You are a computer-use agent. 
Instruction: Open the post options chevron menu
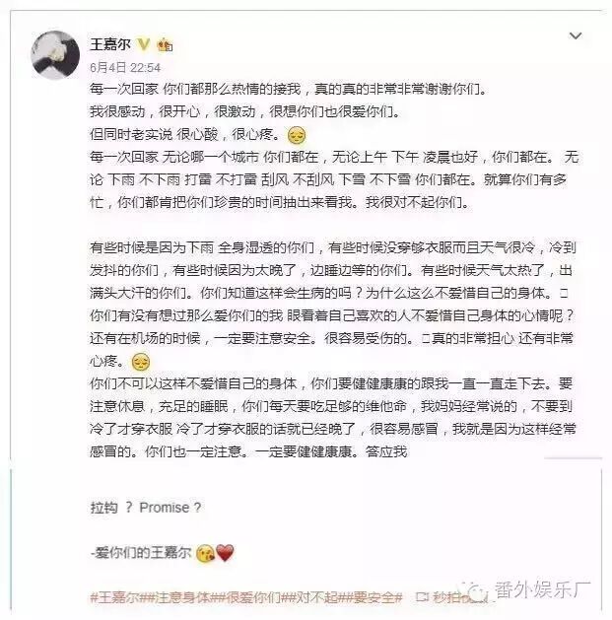coord(576,36)
